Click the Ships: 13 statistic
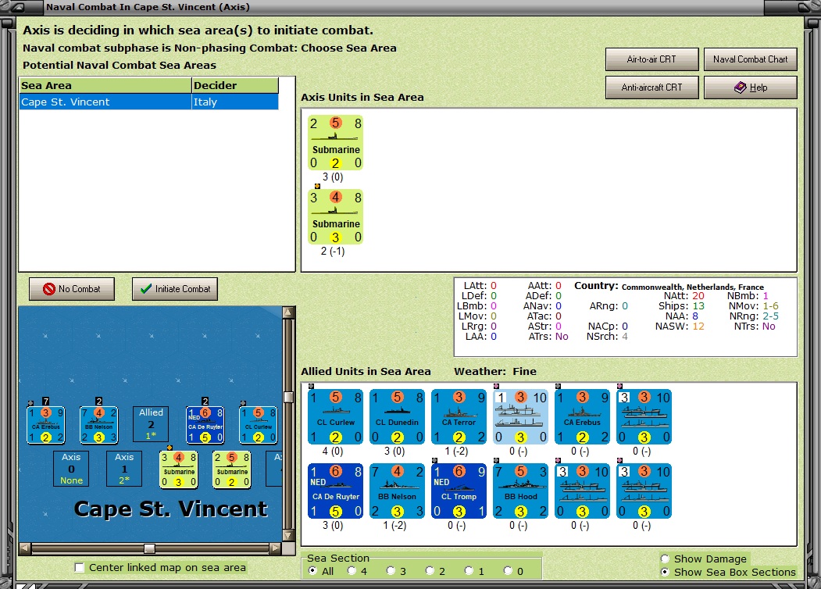The image size is (821, 589). point(681,305)
